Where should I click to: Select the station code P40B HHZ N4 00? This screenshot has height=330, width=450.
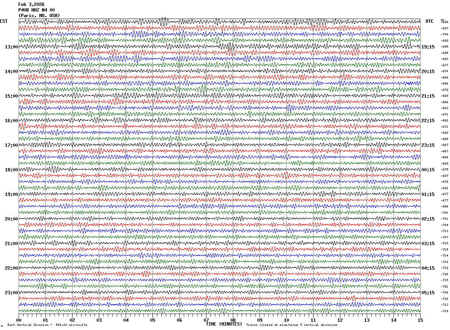pos(37,10)
